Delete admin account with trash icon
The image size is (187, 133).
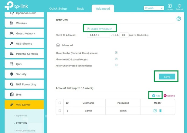point(160,111)
